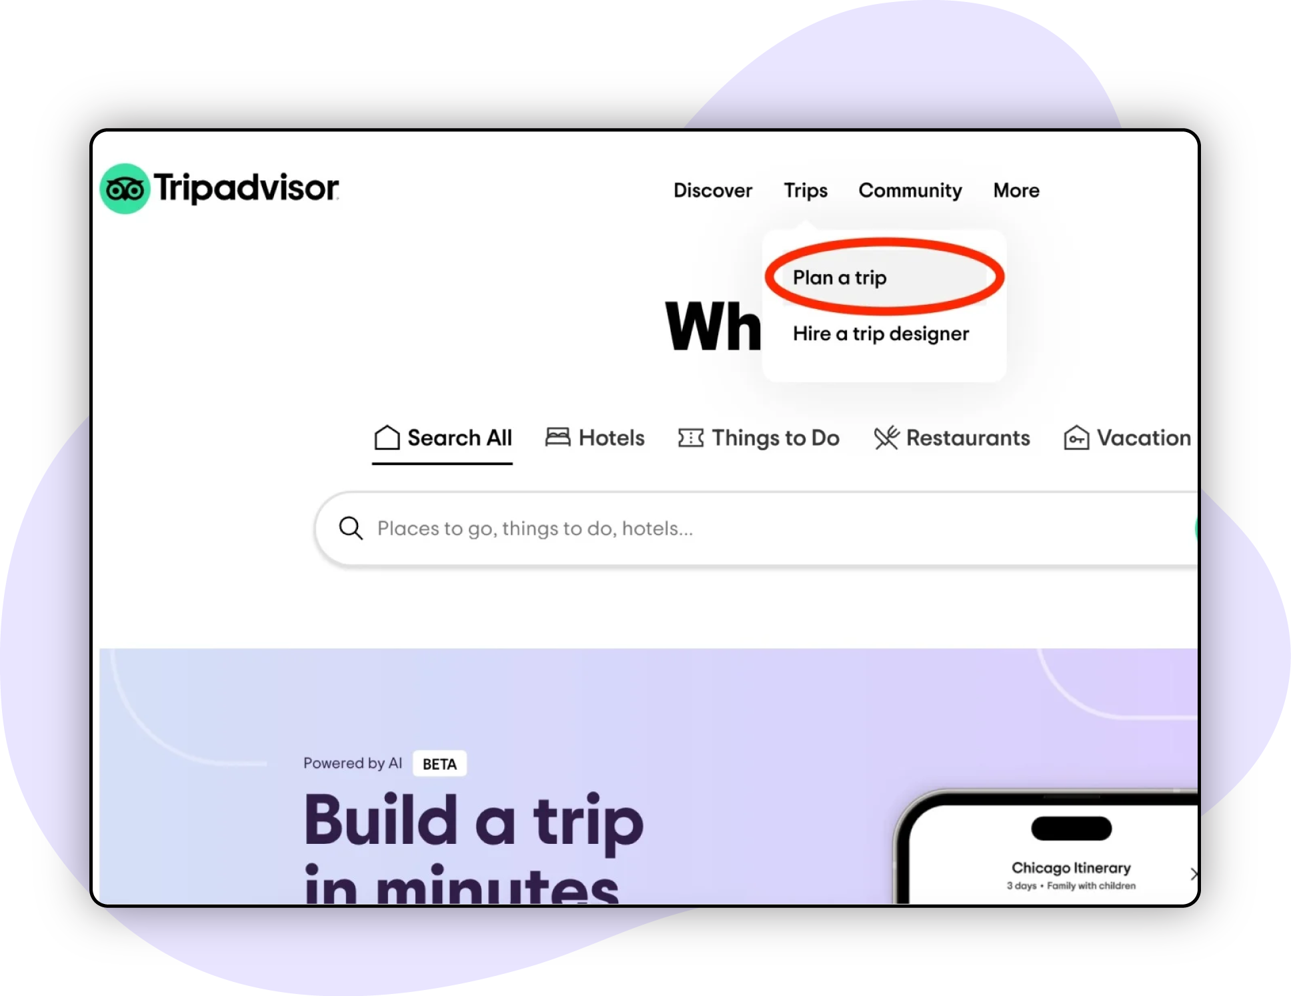This screenshot has height=996, width=1291.
Task: Select the Community menu item
Action: [908, 189]
